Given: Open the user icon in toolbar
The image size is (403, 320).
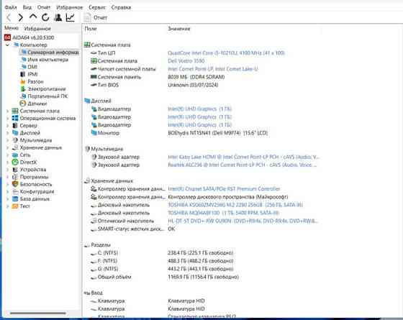Looking at the screenshot, I should point(58,17).
